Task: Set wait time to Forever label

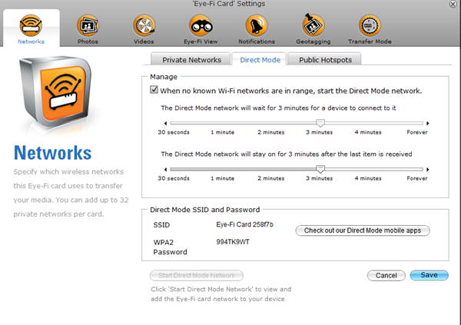Action: coord(417,132)
